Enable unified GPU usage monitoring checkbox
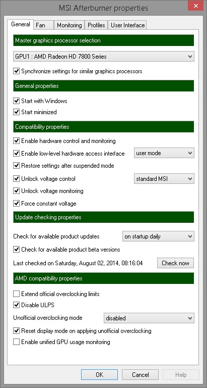Screen dimensions: 207x388 click(16, 342)
